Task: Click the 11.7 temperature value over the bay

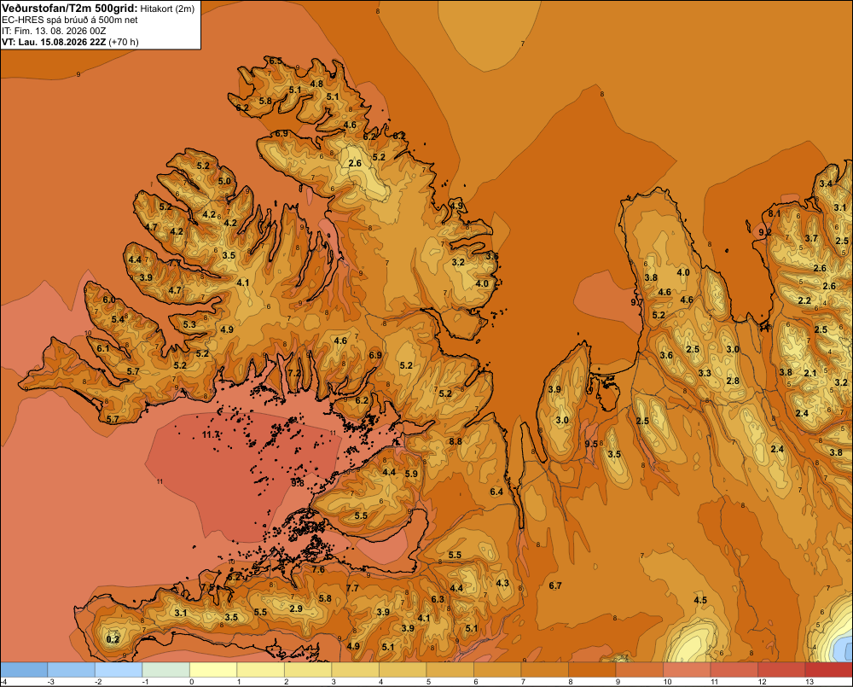Action: click(x=211, y=434)
